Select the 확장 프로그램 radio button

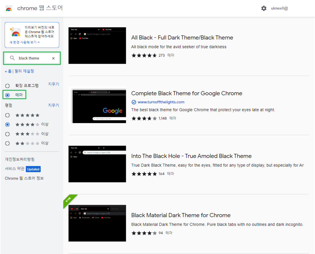pyautogui.click(x=7, y=86)
